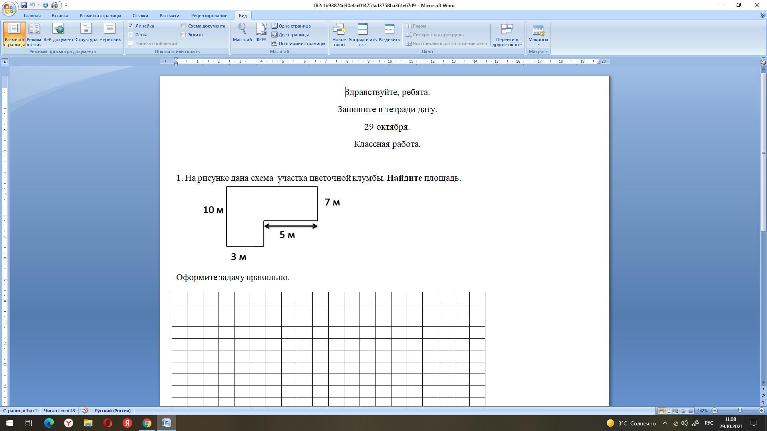
Task: Enable the Схема документа checkbox
Action: click(183, 26)
